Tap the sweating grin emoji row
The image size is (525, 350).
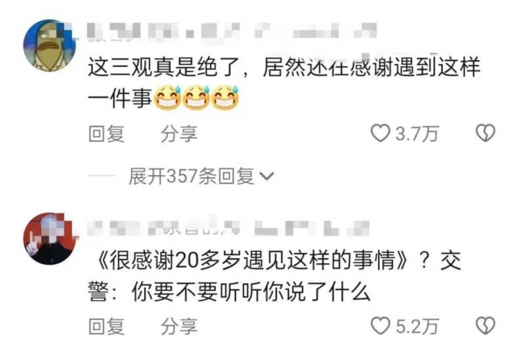tap(196, 98)
